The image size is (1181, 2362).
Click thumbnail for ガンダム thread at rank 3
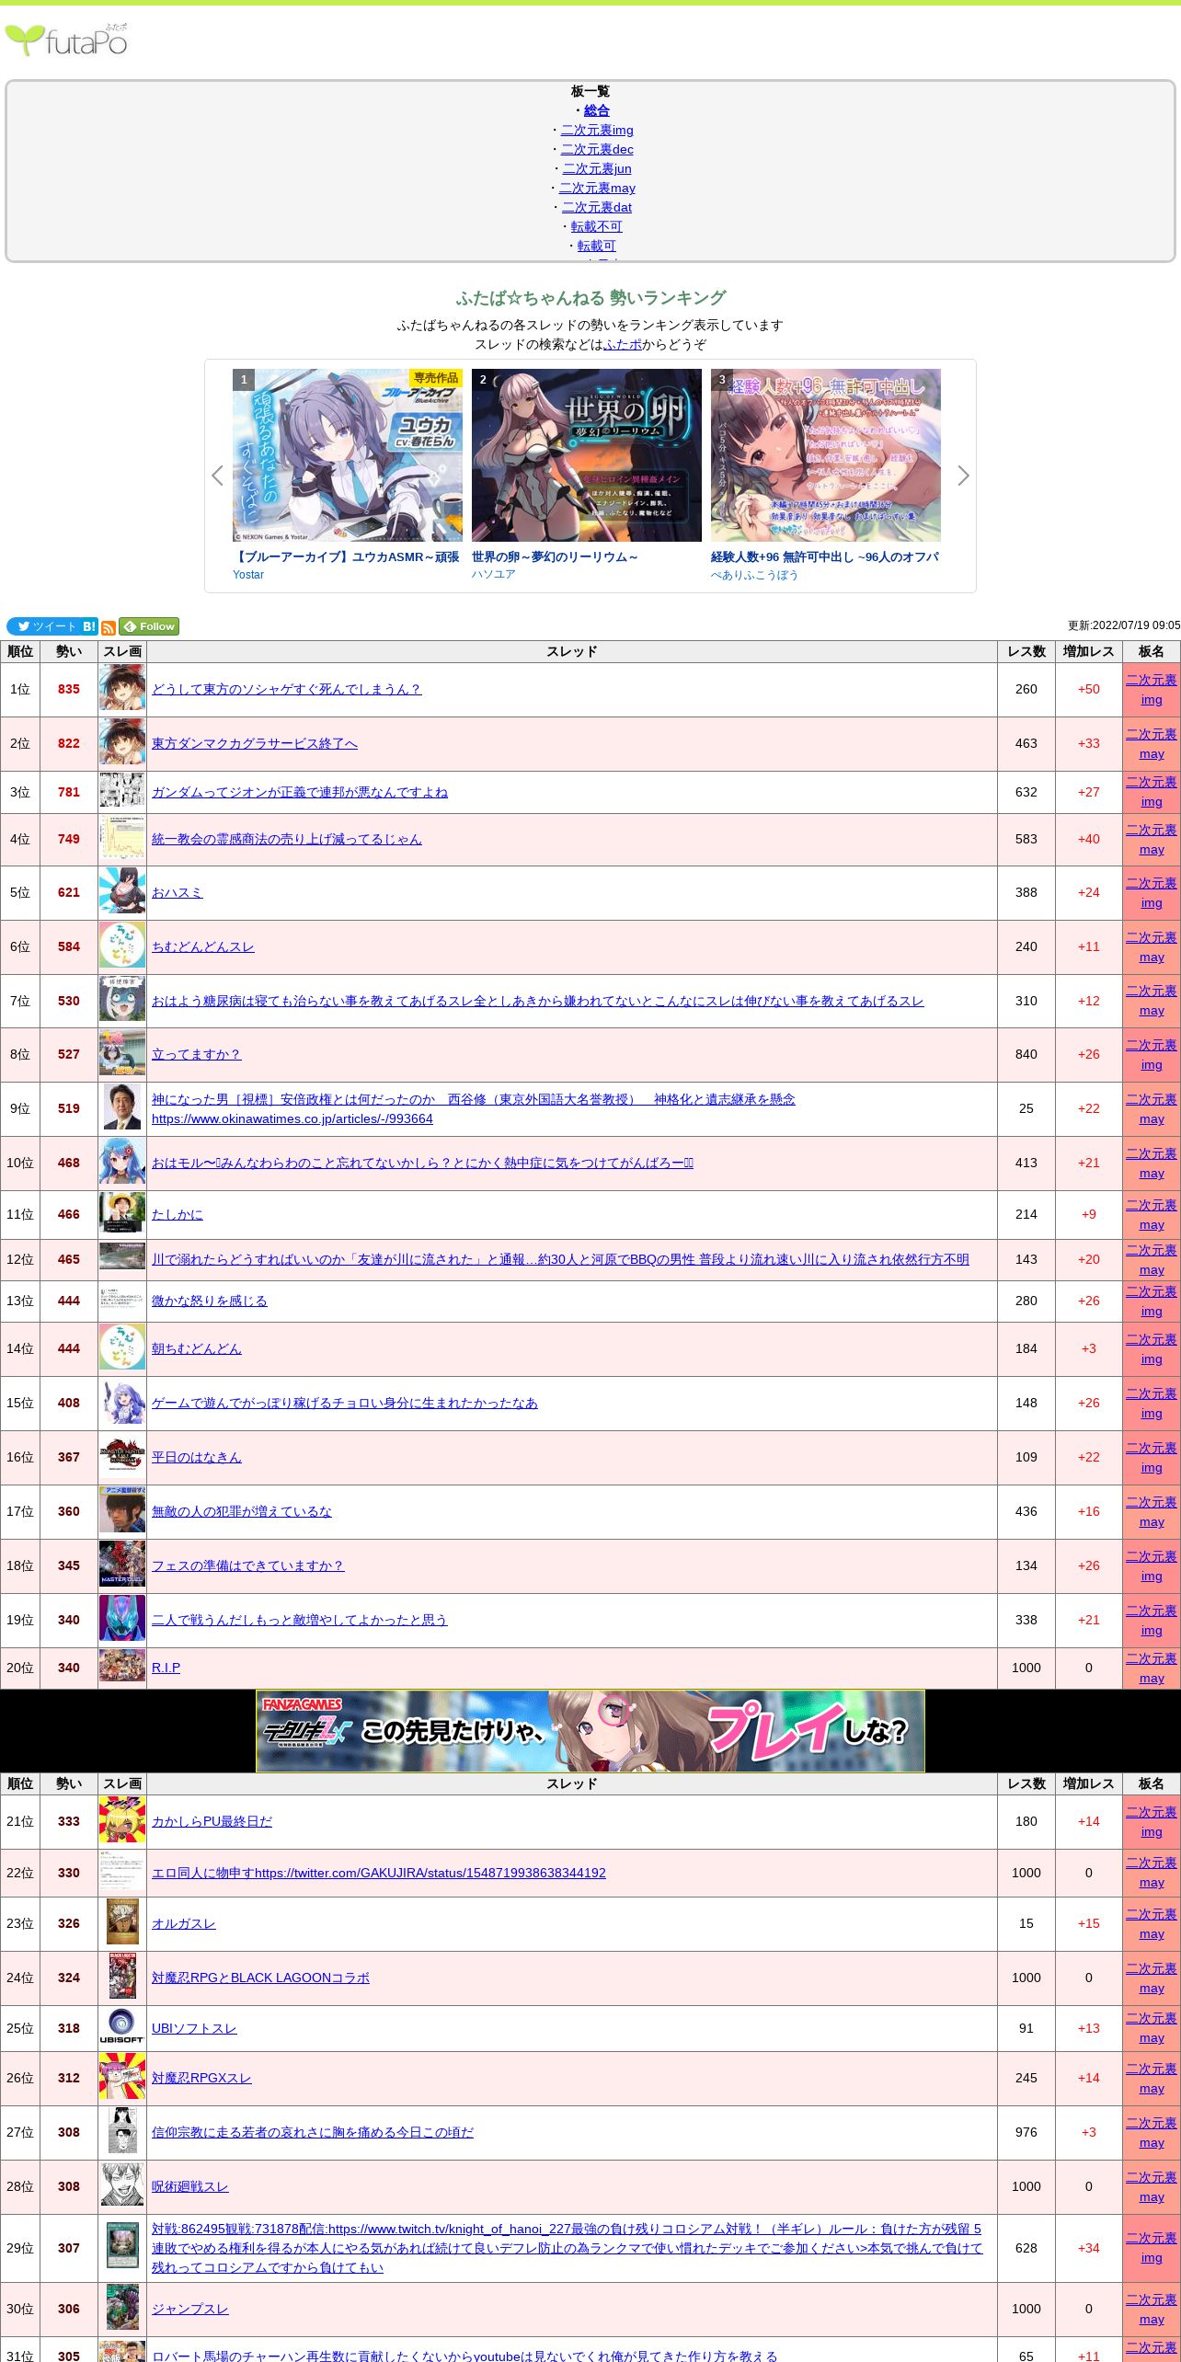[122, 791]
